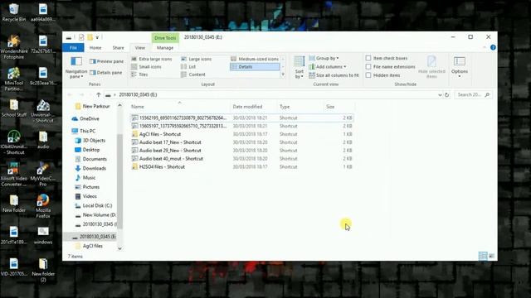This screenshot has width=531, height=298.
Task: Switch to the Share ribbon tab
Action: (x=118, y=48)
